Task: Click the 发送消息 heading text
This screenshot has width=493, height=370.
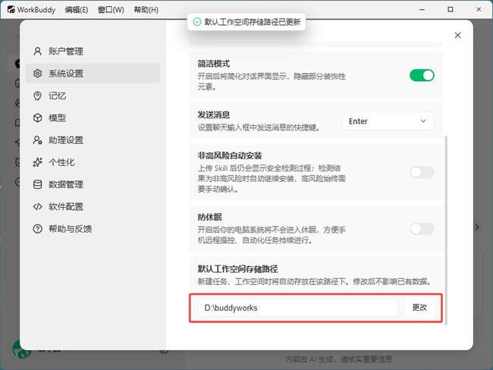Action: click(213, 114)
